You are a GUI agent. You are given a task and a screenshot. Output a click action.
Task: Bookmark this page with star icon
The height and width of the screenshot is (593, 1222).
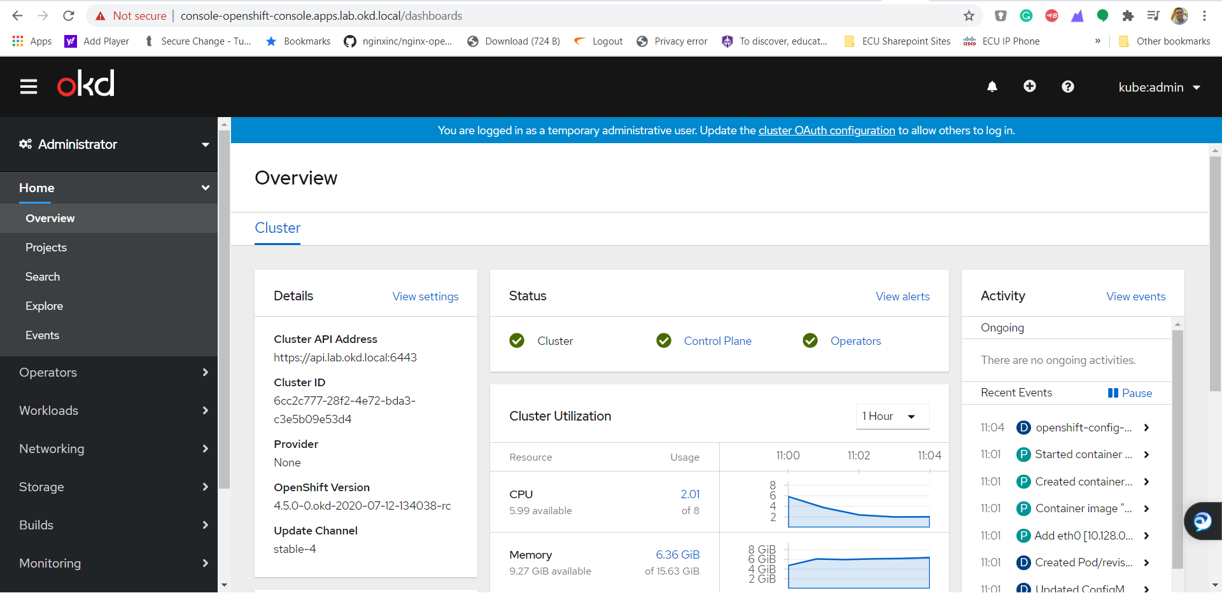point(969,15)
